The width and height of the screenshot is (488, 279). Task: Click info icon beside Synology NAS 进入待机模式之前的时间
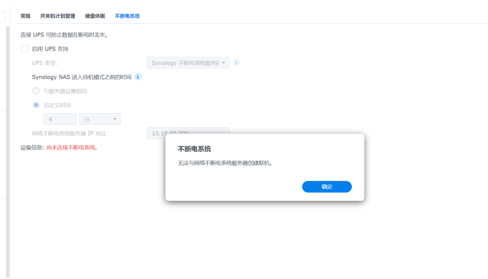click(138, 77)
